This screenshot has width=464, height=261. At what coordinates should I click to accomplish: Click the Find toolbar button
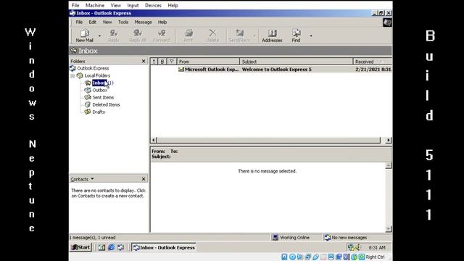296,36
